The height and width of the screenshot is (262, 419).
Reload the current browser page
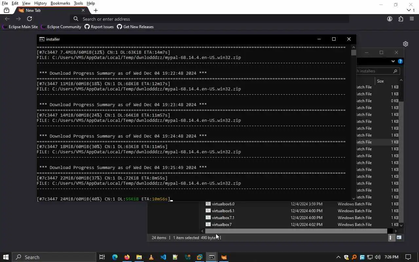pyautogui.click(x=29, y=19)
